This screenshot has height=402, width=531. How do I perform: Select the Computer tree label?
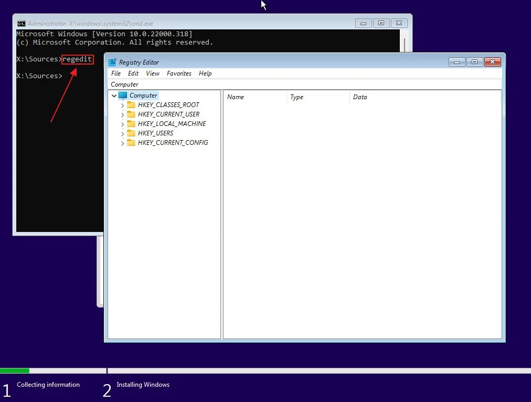coord(143,96)
